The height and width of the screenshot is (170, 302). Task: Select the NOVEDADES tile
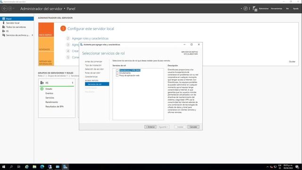coord(46,44)
